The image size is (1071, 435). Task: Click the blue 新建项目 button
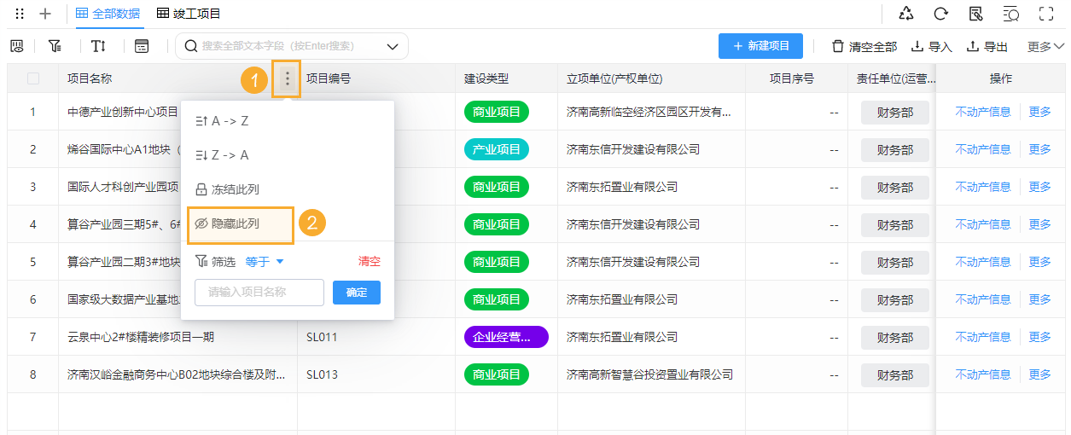[x=760, y=46]
